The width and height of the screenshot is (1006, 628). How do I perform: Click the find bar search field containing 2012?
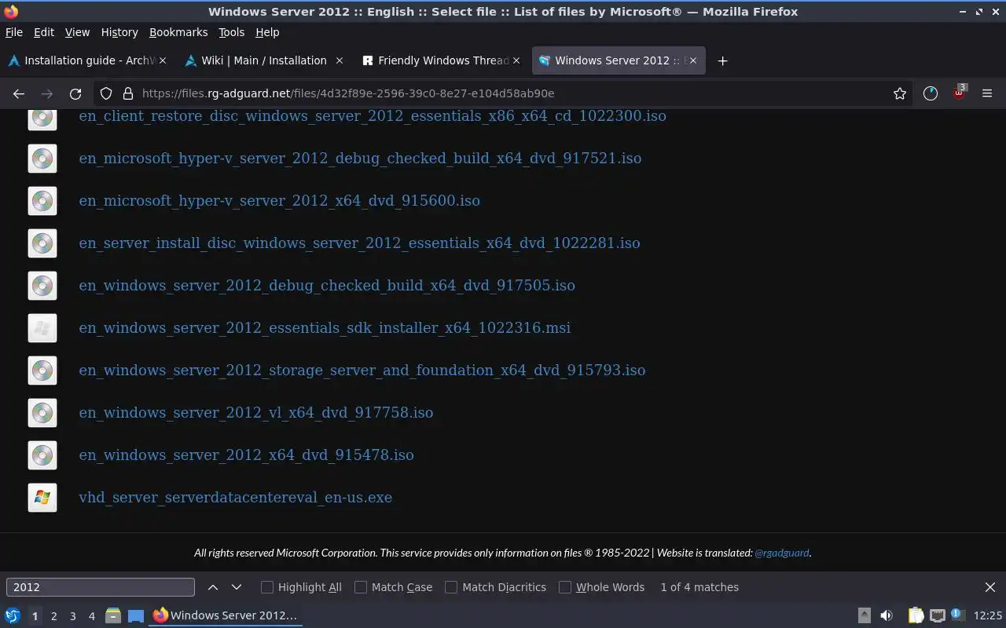click(100, 587)
